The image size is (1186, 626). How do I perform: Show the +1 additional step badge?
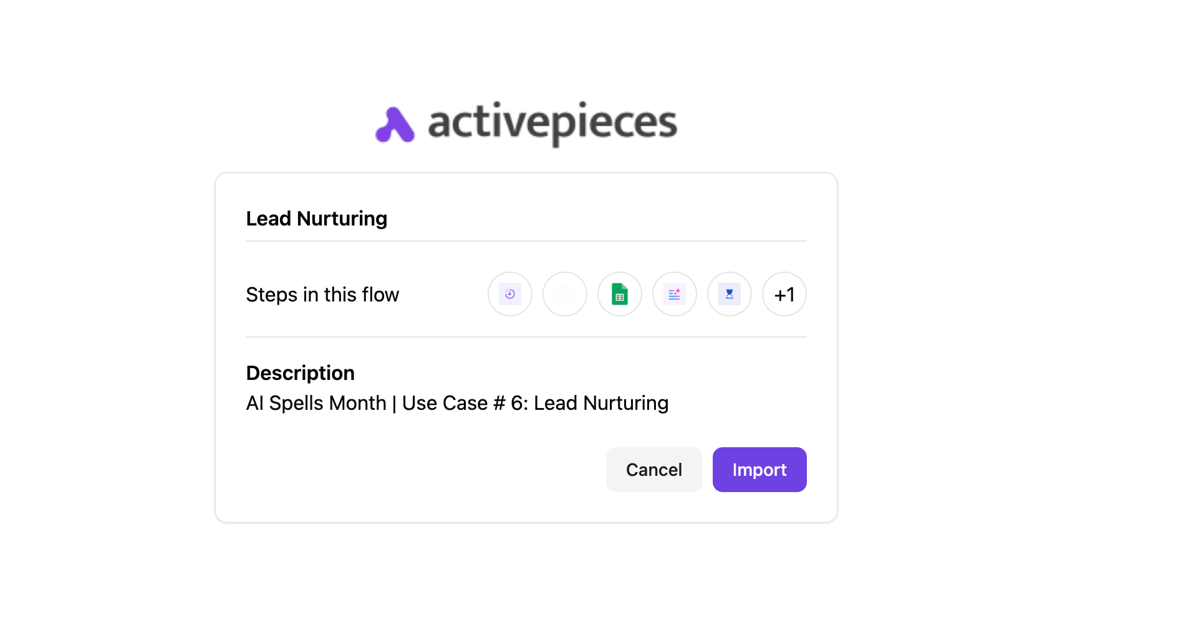784,294
